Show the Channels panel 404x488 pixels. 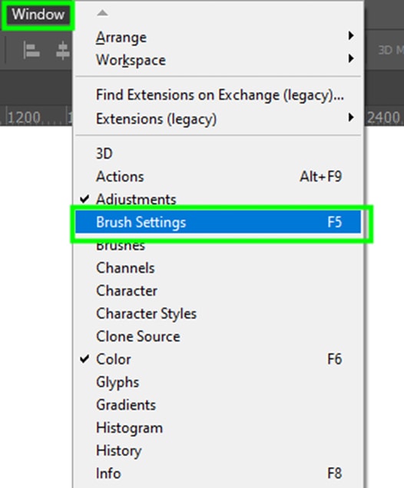[x=218, y=268]
